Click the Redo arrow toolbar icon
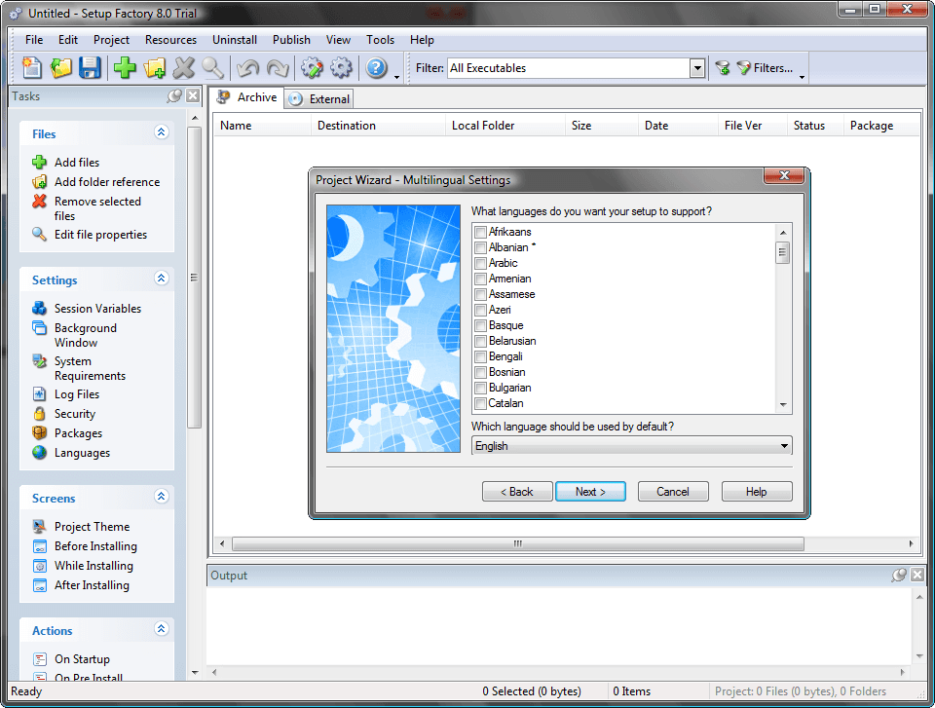This screenshot has height=708, width=935. click(x=278, y=68)
